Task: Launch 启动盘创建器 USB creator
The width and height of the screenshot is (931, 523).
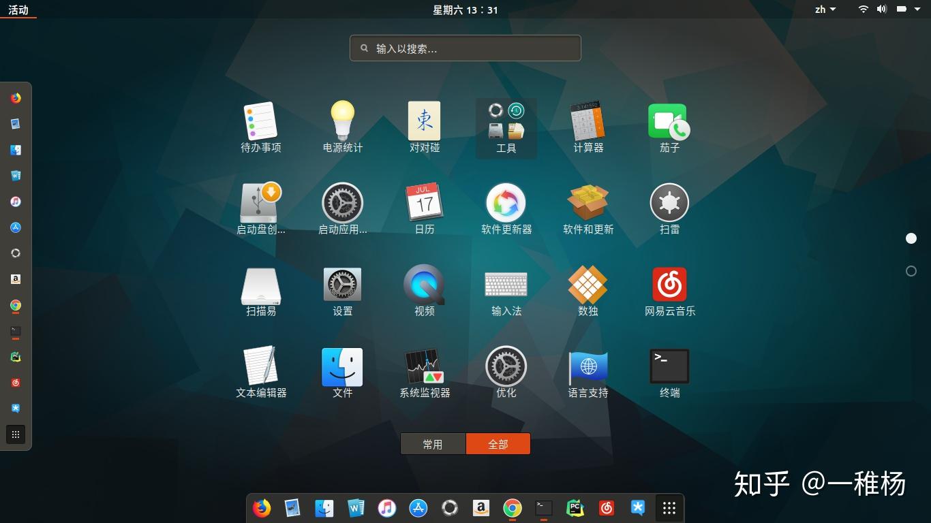Action: (x=261, y=209)
